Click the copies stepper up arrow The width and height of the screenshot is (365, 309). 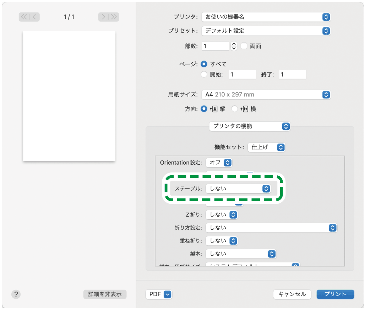[234, 44]
